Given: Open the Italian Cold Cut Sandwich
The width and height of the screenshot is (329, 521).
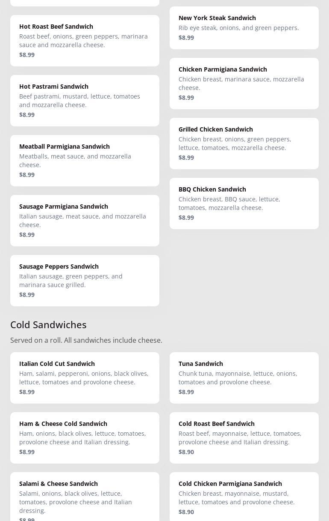Looking at the screenshot, I should [85, 378].
